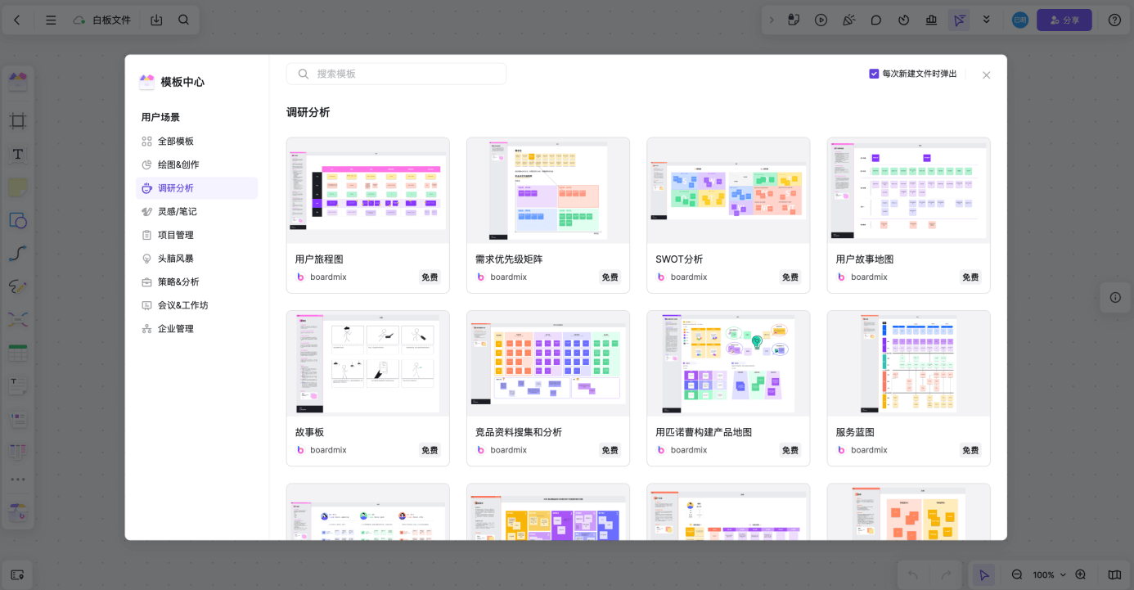The height and width of the screenshot is (590, 1134).
Task: Select the Sticky note tool
Action: point(18,187)
